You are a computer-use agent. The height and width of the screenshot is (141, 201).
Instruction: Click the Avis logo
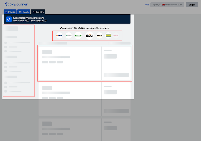(x=116, y=36)
